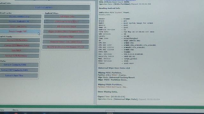Extract Contacts/SMS from device
This screenshot has width=204, height=114.
click(x=19, y=65)
